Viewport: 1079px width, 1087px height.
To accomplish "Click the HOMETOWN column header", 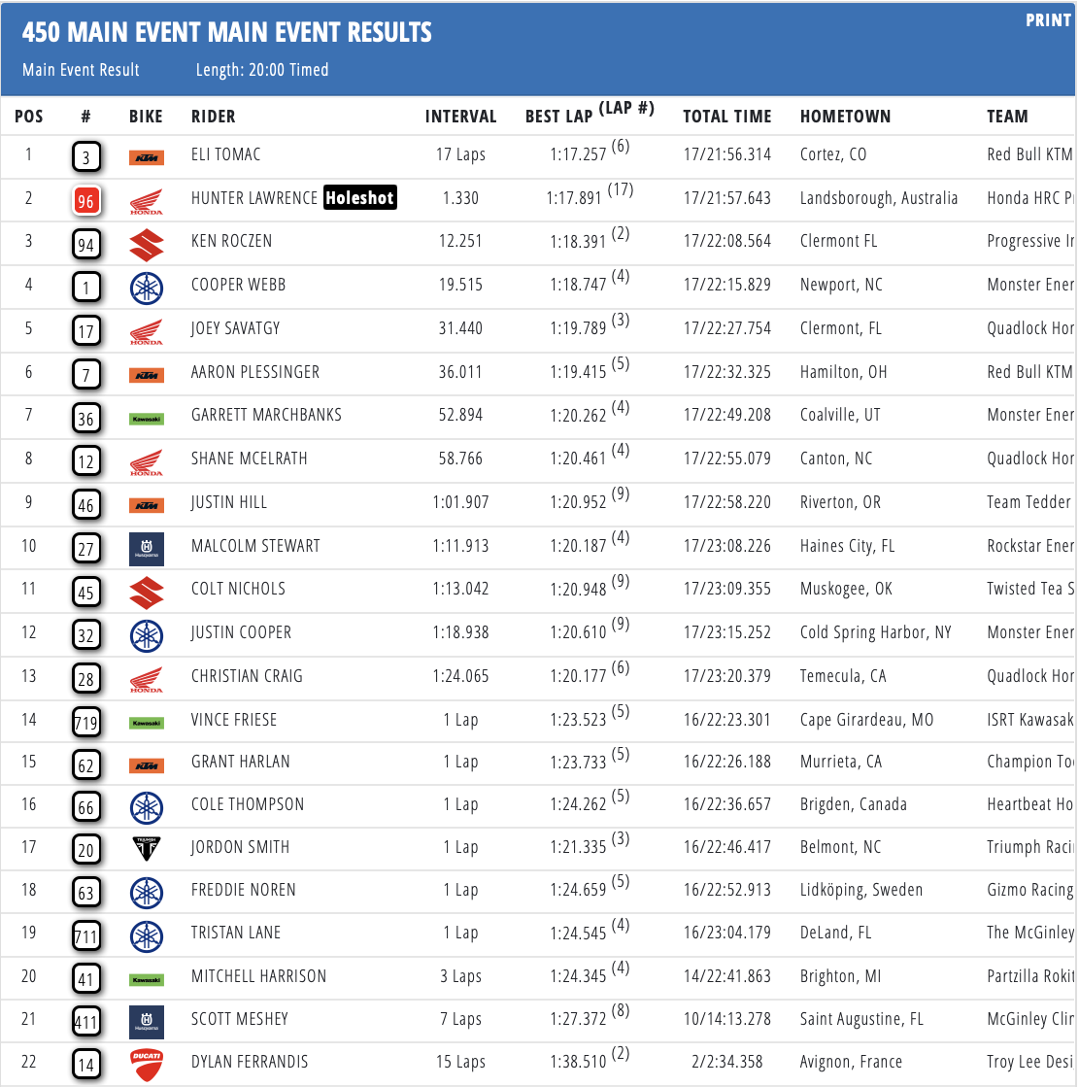I will coord(845,117).
